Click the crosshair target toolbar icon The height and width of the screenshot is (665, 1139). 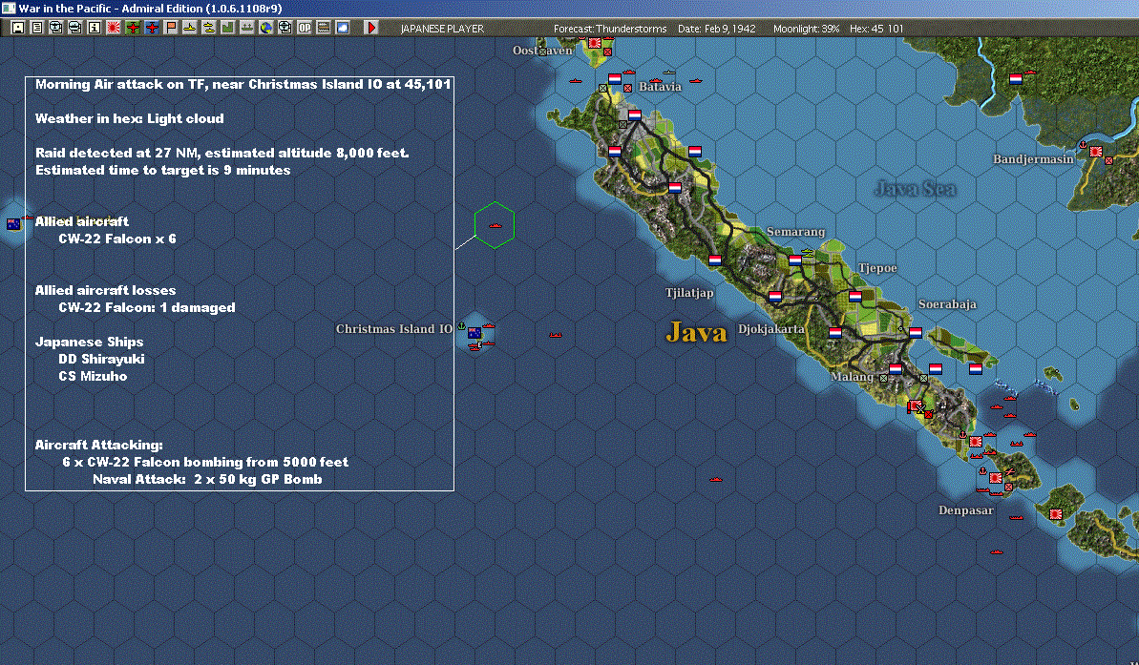click(285, 28)
